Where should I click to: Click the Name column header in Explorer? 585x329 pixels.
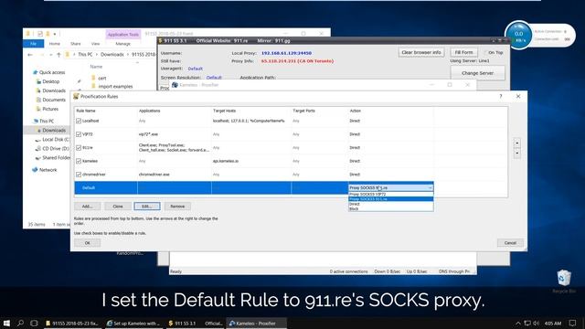[96, 67]
